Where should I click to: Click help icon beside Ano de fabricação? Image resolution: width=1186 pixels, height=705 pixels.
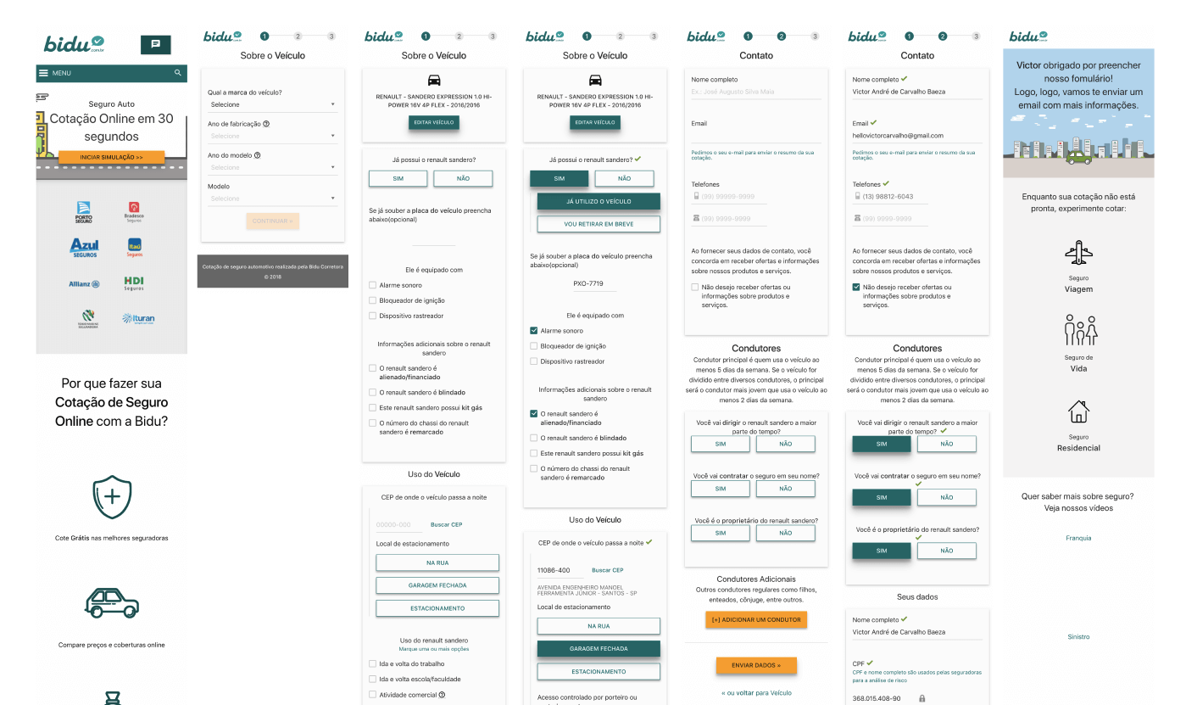pyautogui.click(x=266, y=124)
